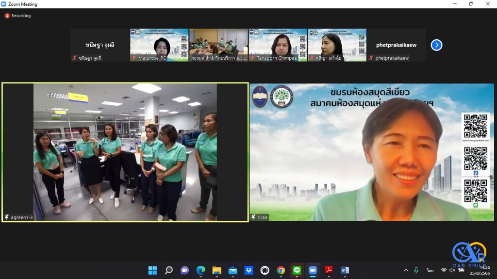Click the microphone tray icon
This screenshot has width=497, height=279.
click(x=416, y=270)
